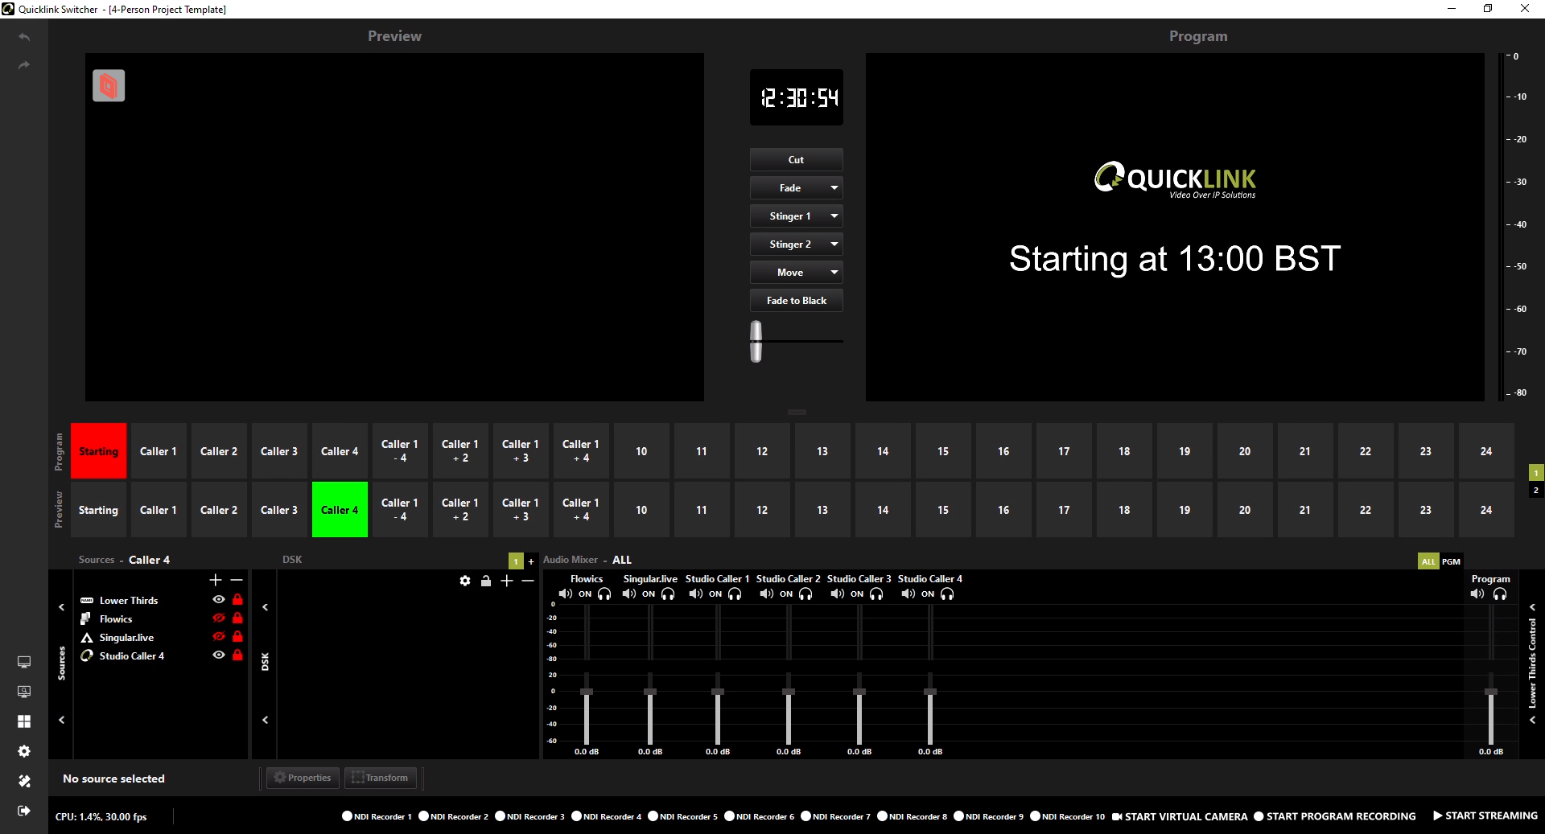Screen dimensions: 1545x834
Task: Switch audio mixer to the PGM tab
Action: coord(1451,561)
